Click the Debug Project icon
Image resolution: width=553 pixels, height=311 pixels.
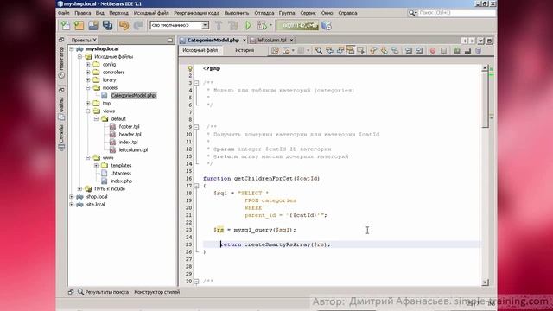[x=262, y=25]
